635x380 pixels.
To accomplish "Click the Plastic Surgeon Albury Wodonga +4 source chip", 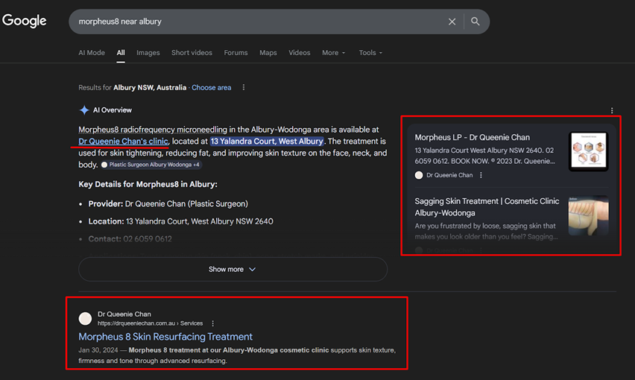I will pos(151,165).
